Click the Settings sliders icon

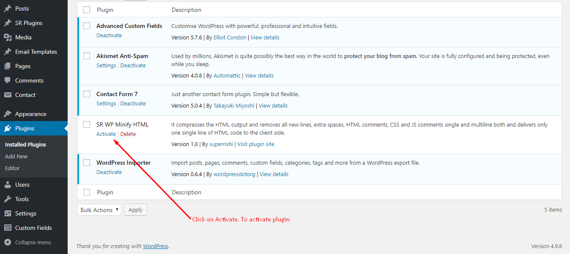click(x=8, y=213)
